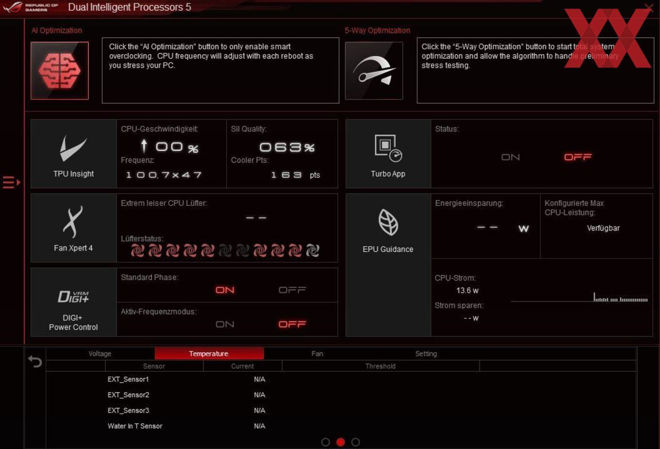Turn Turbo App status ON
660x449 pixels.
pyautogui.click(x=511, y=157)
